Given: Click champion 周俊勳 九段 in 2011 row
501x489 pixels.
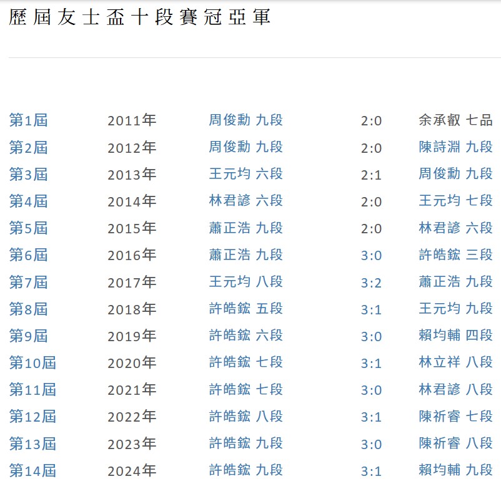Looking at the screenshot, I should coord(246,120).
